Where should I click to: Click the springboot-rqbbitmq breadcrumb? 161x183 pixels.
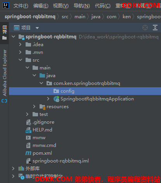[x=30, y=17]
